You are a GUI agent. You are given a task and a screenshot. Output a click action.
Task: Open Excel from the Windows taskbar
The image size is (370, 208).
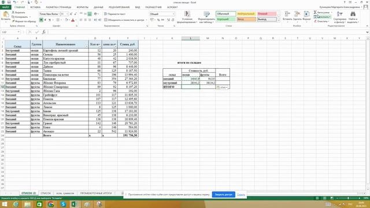click(75, 204)
